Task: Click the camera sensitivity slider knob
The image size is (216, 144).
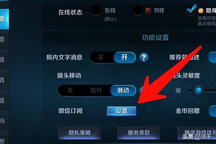Action: (x=198, y=90)
